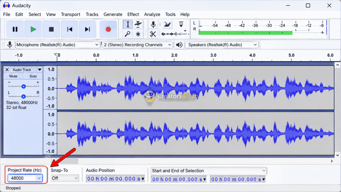Select the Zoom magnifier tool
341x192 pixels.
pyautogui.click(x=128, y=34)
